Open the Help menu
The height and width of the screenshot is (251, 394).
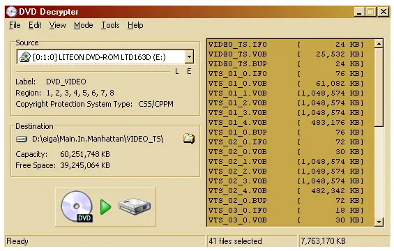pos(135,25)
